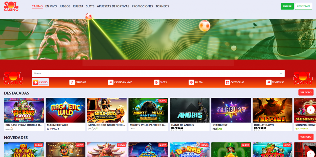Open the PROMOCIONES page
This screenshot has height=157, width=316.
point(142,6)
